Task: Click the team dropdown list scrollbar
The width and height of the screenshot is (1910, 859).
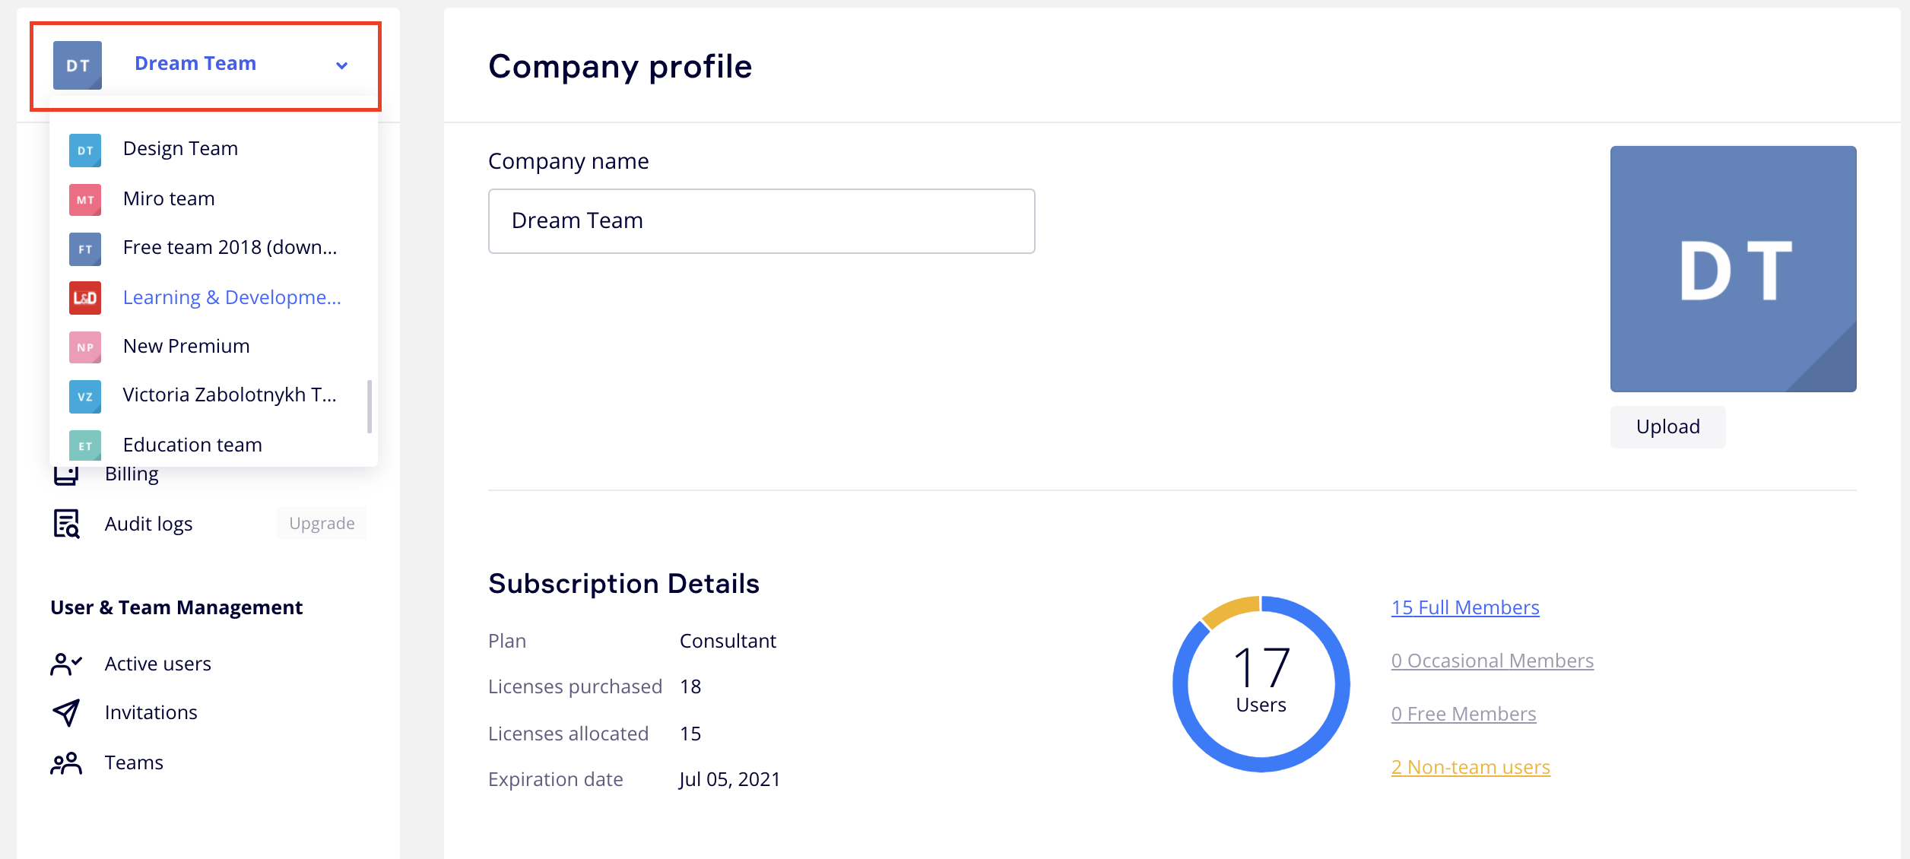Action: (370, 407)
